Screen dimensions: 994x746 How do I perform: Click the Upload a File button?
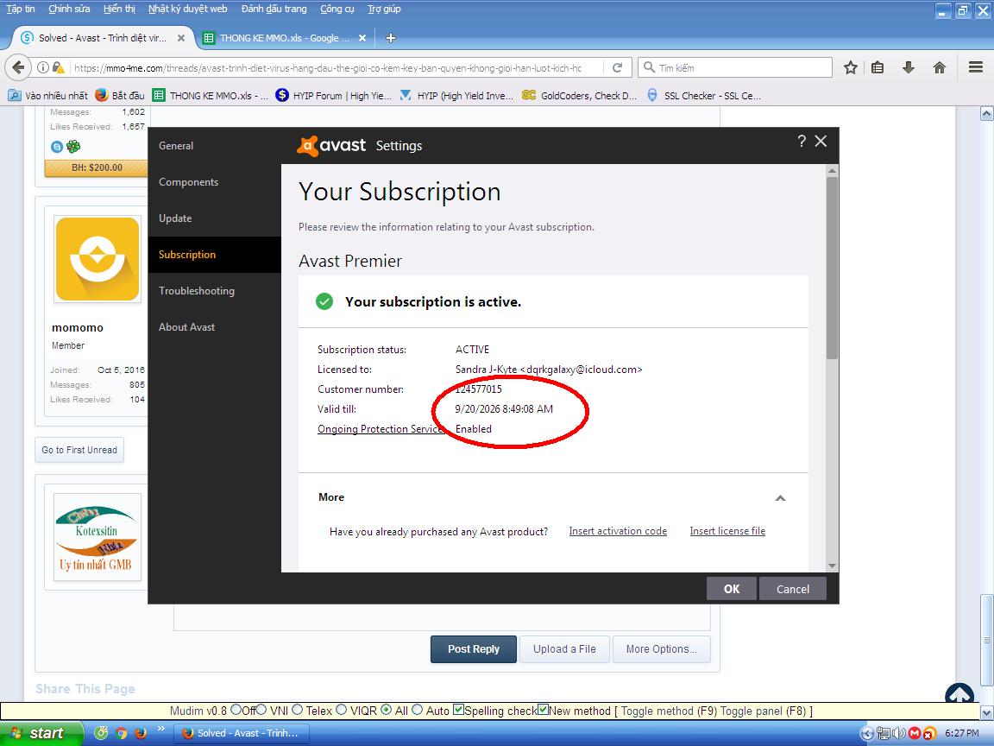(x=564, y=649)
